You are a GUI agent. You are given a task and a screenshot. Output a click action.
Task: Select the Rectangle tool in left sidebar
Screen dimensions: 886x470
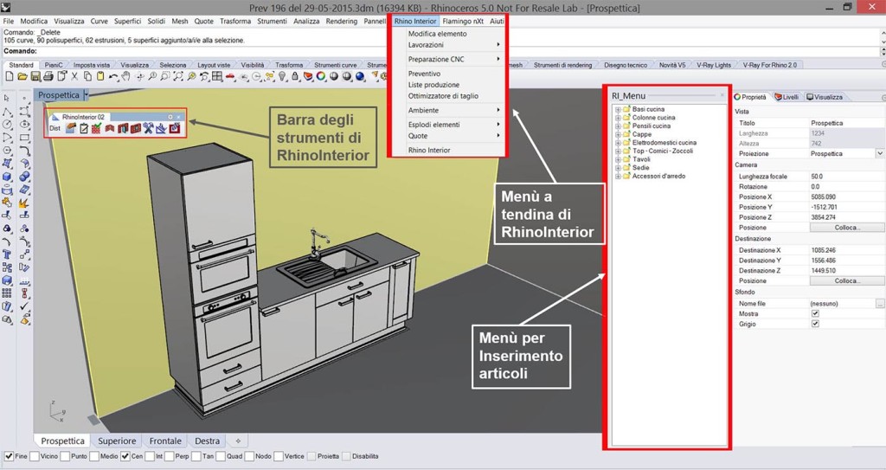[x=24, y=138]
